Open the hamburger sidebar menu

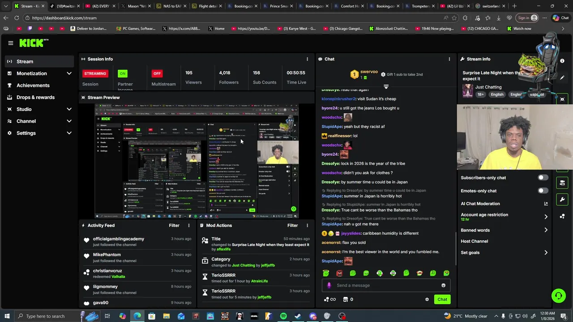(10, 43)
